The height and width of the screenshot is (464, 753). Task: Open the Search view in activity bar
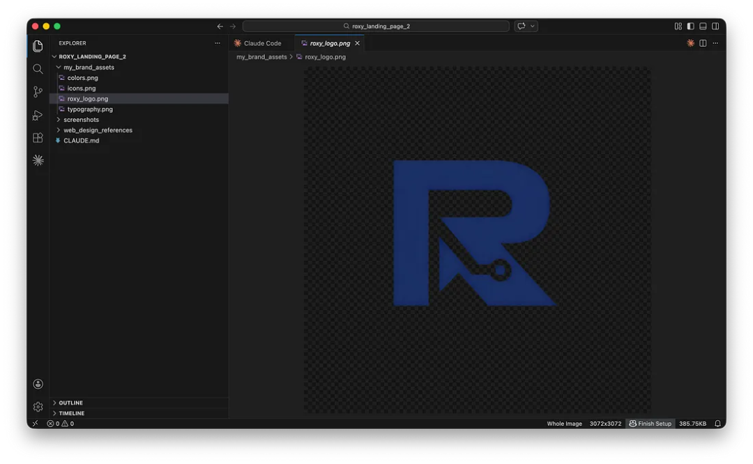click(38, 69)
